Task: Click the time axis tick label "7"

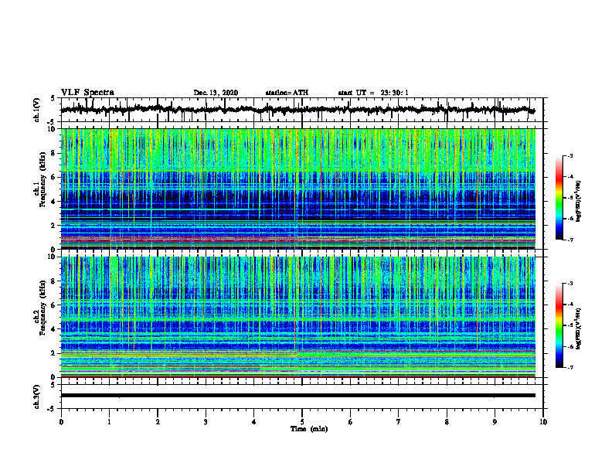Action: click(399, 422)
